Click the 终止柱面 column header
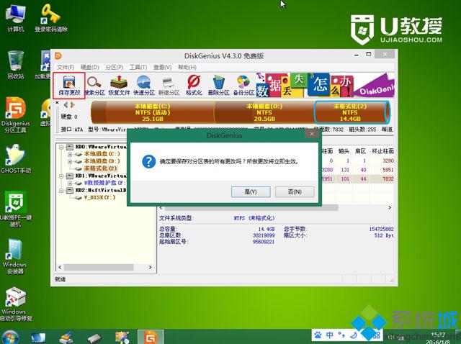The image size is (461, 344). coord(382,151)
